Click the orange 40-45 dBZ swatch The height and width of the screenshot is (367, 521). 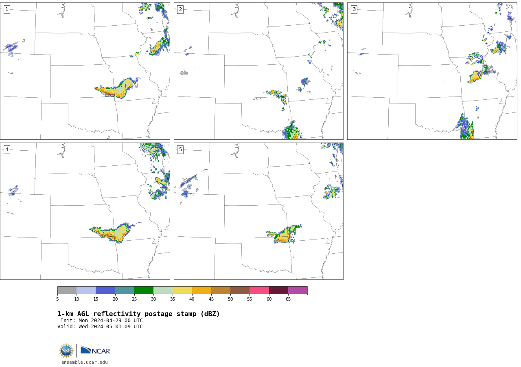tap(201, 290)
